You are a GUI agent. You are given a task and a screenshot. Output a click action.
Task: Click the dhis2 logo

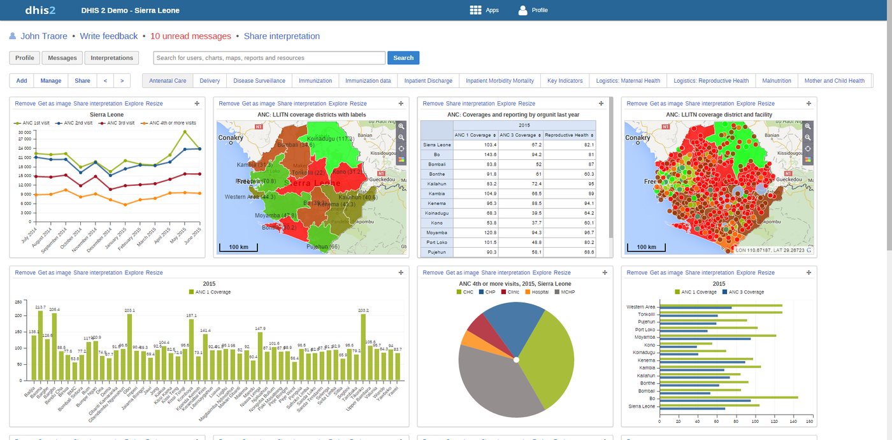[x=40, y=10]
